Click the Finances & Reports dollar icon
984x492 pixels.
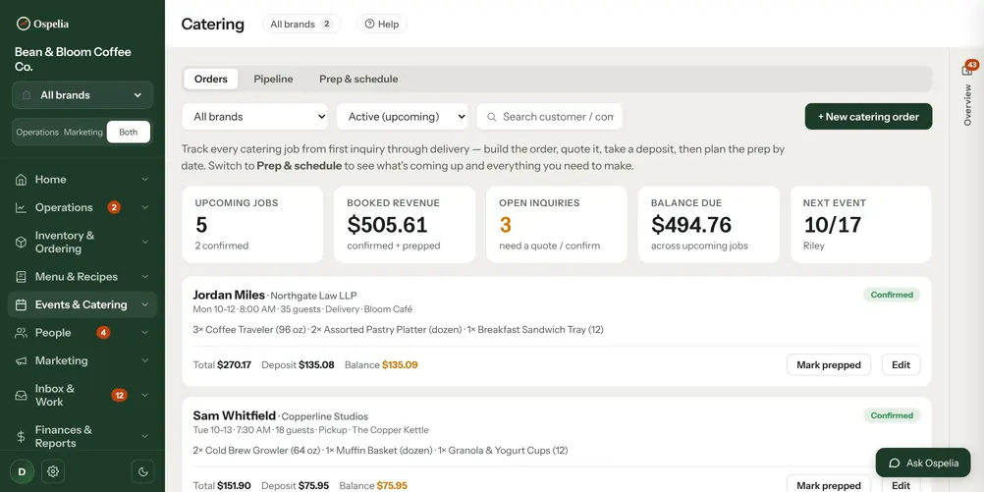point(21,437)
